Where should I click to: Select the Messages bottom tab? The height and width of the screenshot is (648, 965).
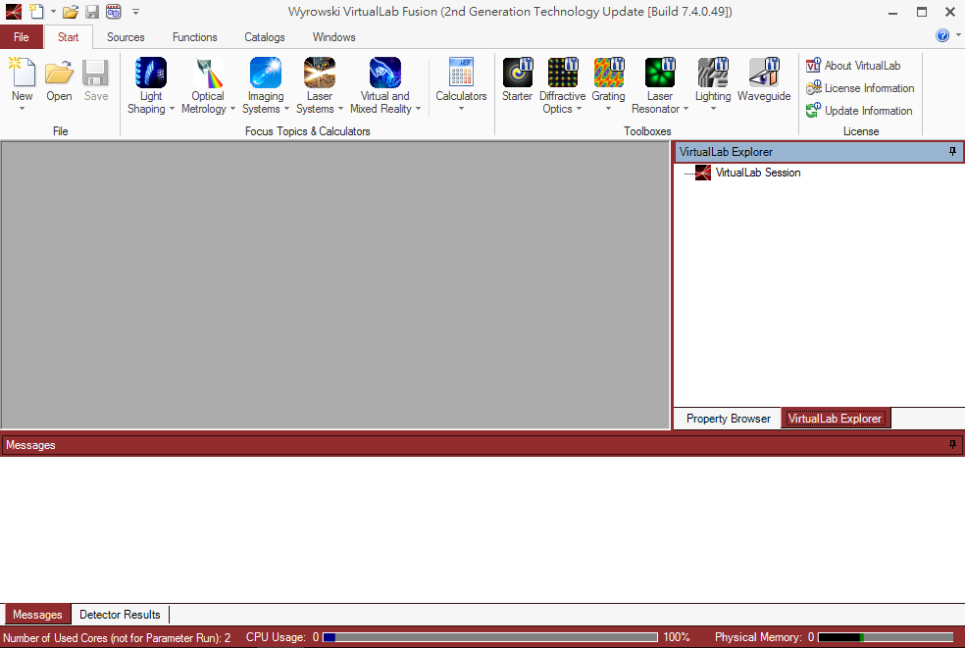coord(37,614)
